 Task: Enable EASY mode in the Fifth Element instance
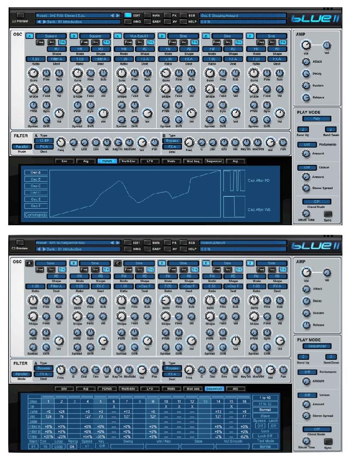tap(148, 22)
